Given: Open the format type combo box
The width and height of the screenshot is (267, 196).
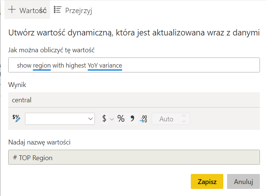Looking at the screenshot, I should (x=56, y=119).
